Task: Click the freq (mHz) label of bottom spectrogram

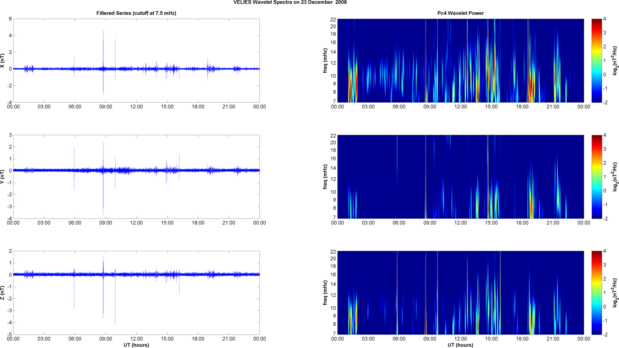Action: pos(325,293)
